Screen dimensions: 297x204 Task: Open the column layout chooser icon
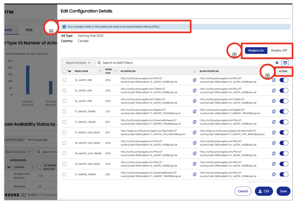pyautogui.click(x=285, y=63)
